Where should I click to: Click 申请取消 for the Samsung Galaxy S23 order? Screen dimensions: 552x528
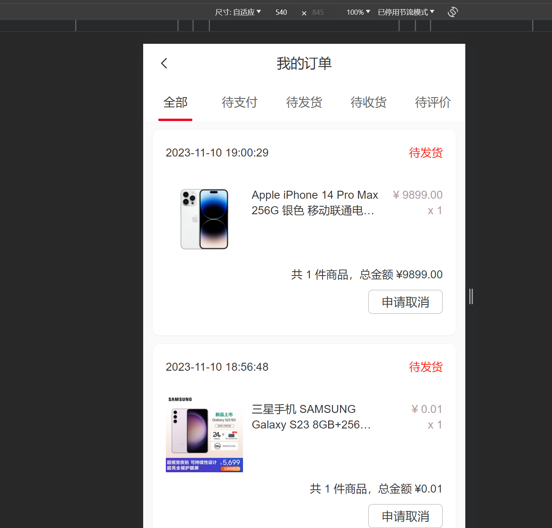coord(405,516)
